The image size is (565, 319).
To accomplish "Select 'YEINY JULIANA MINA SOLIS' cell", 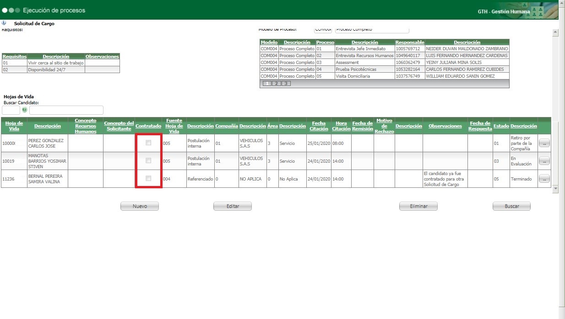I will [467, 62].
